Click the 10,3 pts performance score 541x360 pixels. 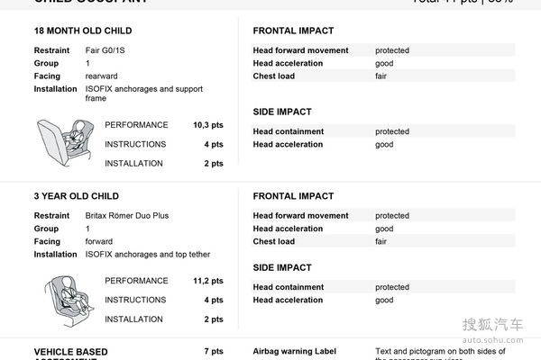[x=207, y=124]
